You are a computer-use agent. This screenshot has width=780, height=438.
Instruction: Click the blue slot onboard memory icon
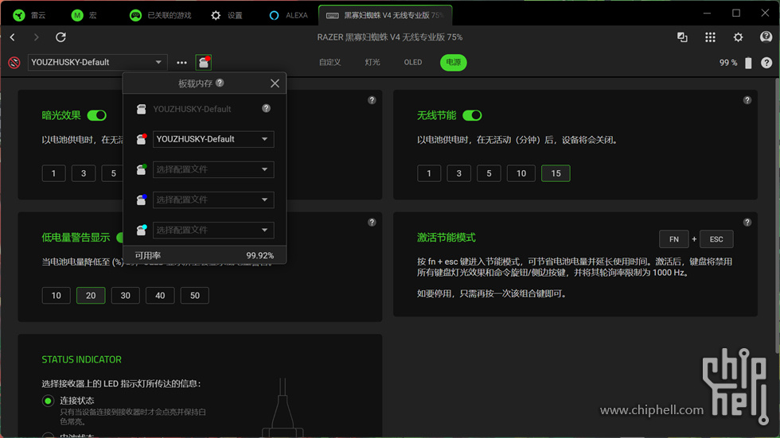[142, 200]
